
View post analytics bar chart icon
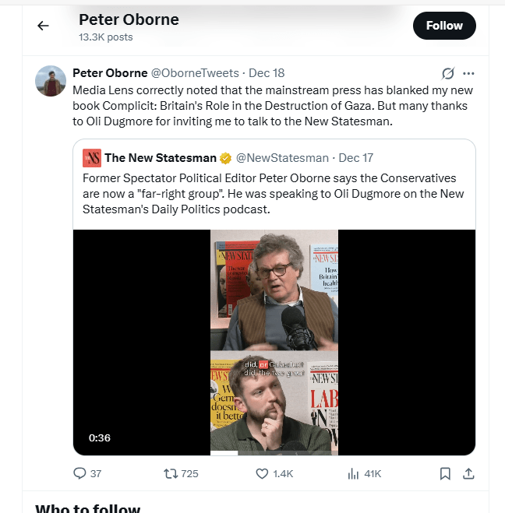pos(352,473)
